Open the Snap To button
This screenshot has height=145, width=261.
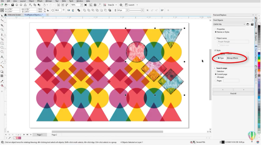click(x=112, y=5)
